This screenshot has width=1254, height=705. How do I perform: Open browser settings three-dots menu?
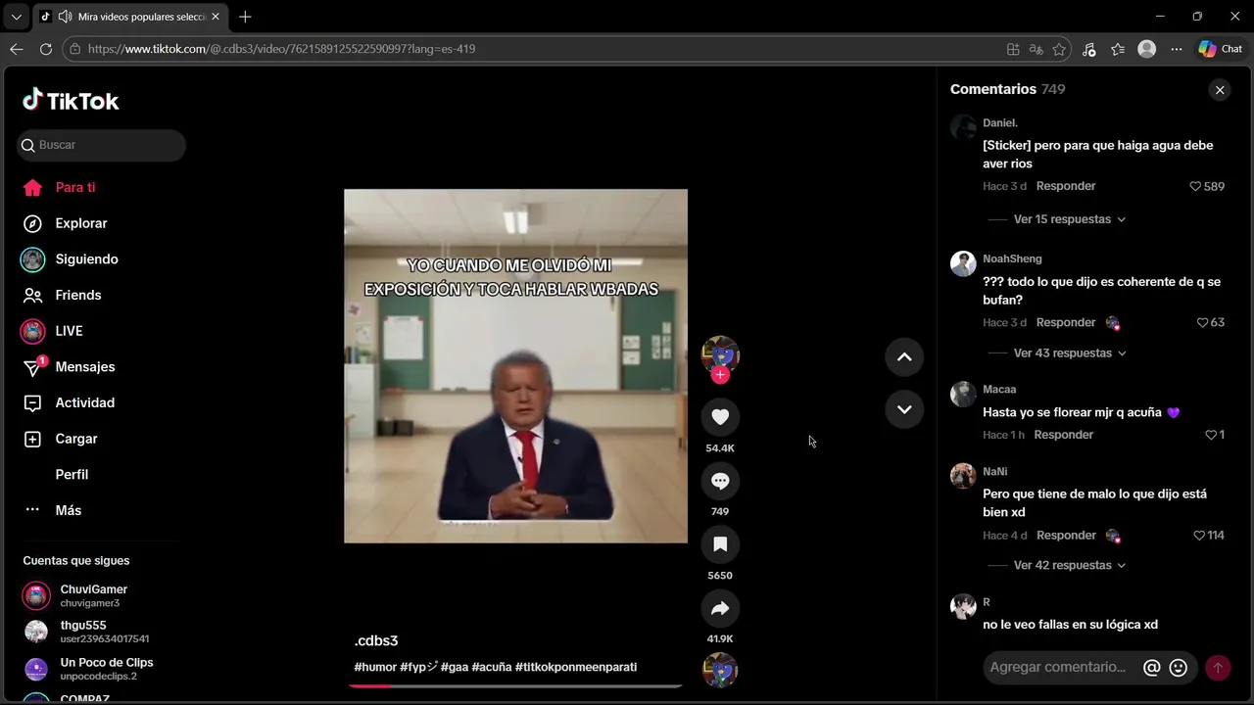tap(1177, 49)
